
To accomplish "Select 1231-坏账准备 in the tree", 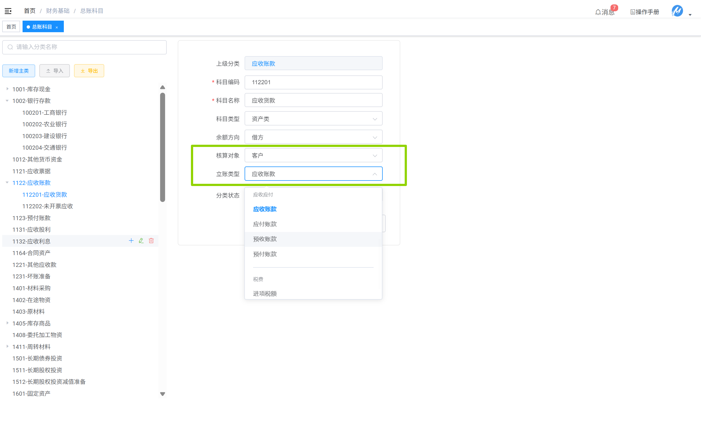I will coord(31,276).
